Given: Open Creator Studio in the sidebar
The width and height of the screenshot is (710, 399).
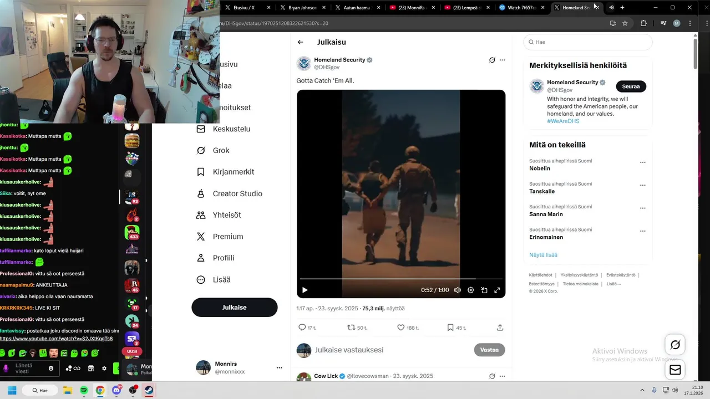Looking at the screenshot, I should (x=229, y=194).
